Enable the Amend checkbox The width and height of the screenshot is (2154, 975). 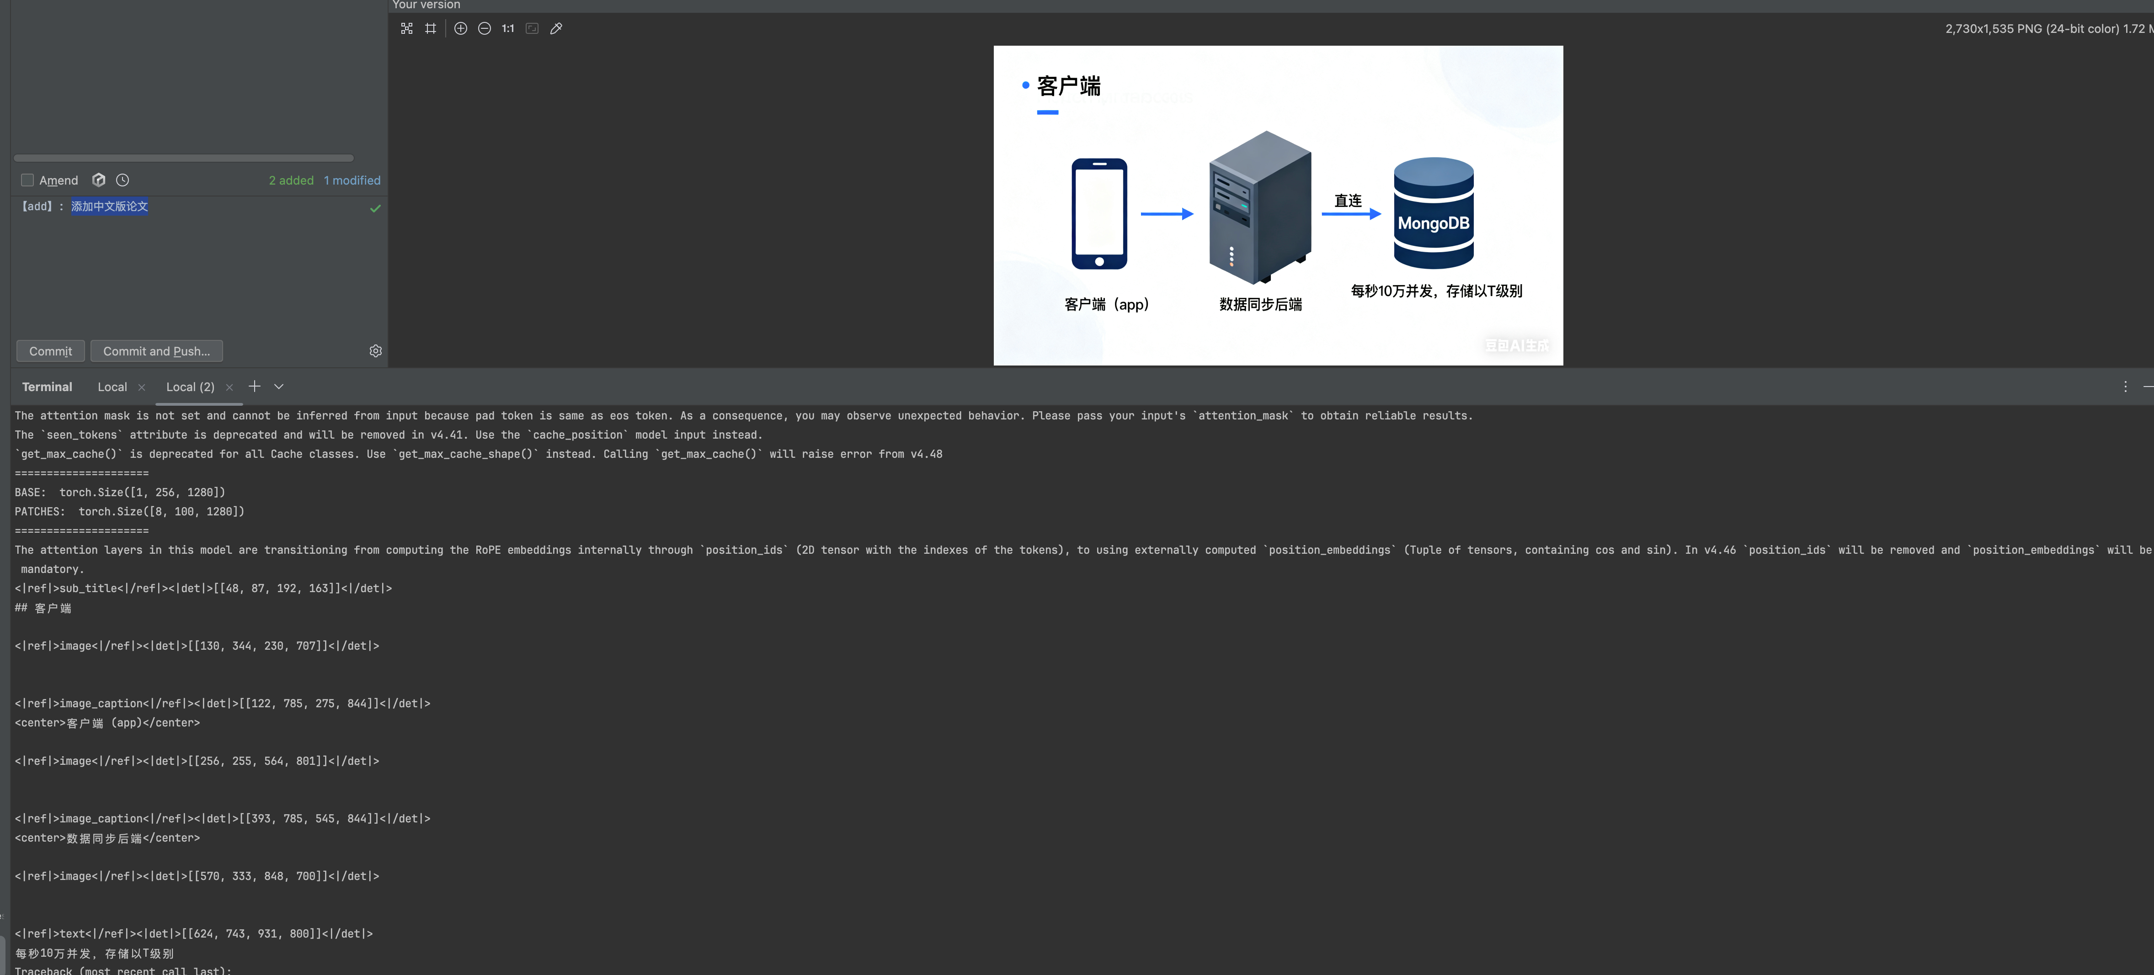click(x=27, y=180)
